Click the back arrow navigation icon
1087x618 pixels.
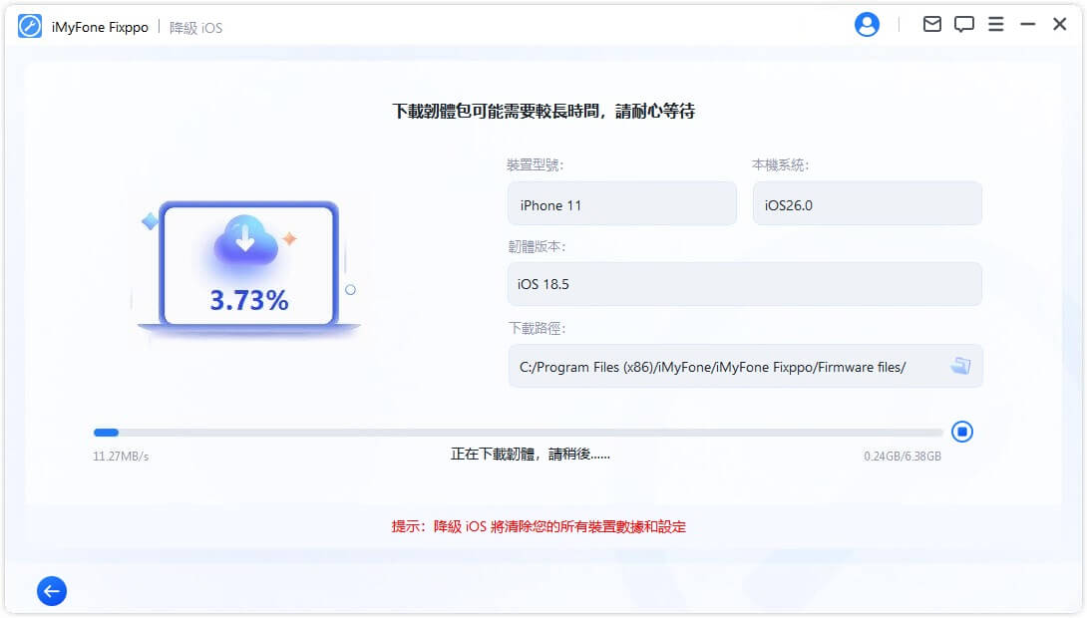pyautogui.click(x=51, y=590)
